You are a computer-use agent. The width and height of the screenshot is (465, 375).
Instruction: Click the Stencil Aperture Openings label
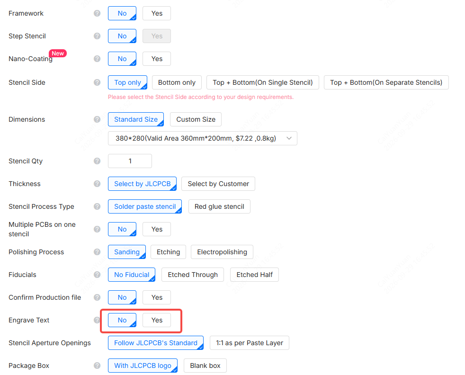click(x=50, y=343)
